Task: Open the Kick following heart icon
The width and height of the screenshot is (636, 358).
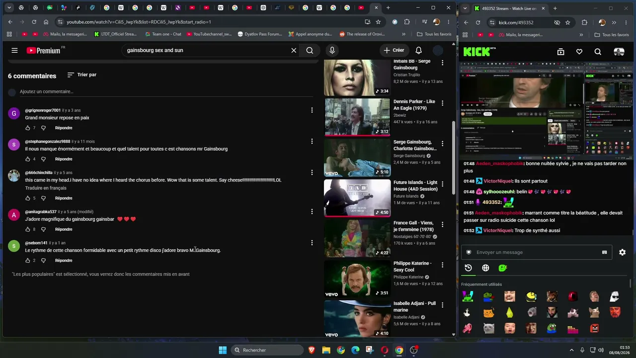Action: click(x=579, y=52)
